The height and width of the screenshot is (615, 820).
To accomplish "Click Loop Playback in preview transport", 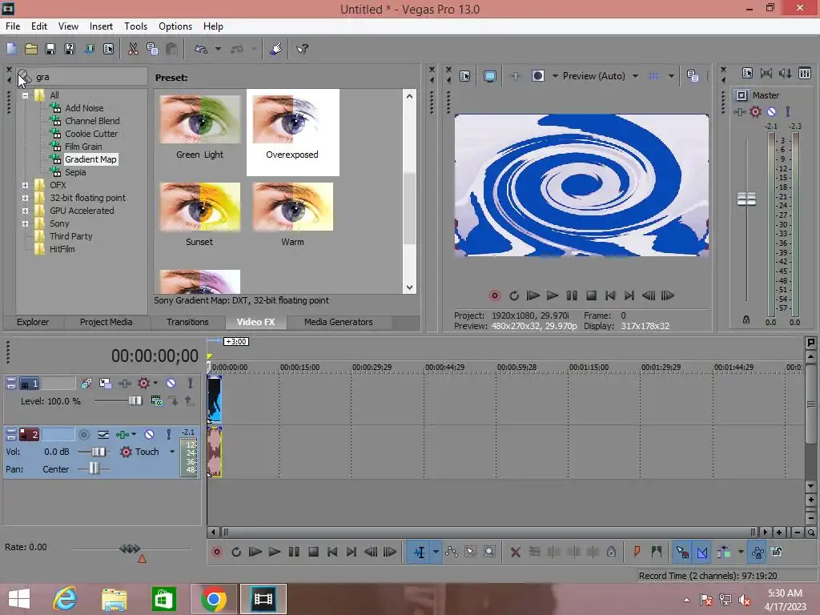I will point(513,296).
